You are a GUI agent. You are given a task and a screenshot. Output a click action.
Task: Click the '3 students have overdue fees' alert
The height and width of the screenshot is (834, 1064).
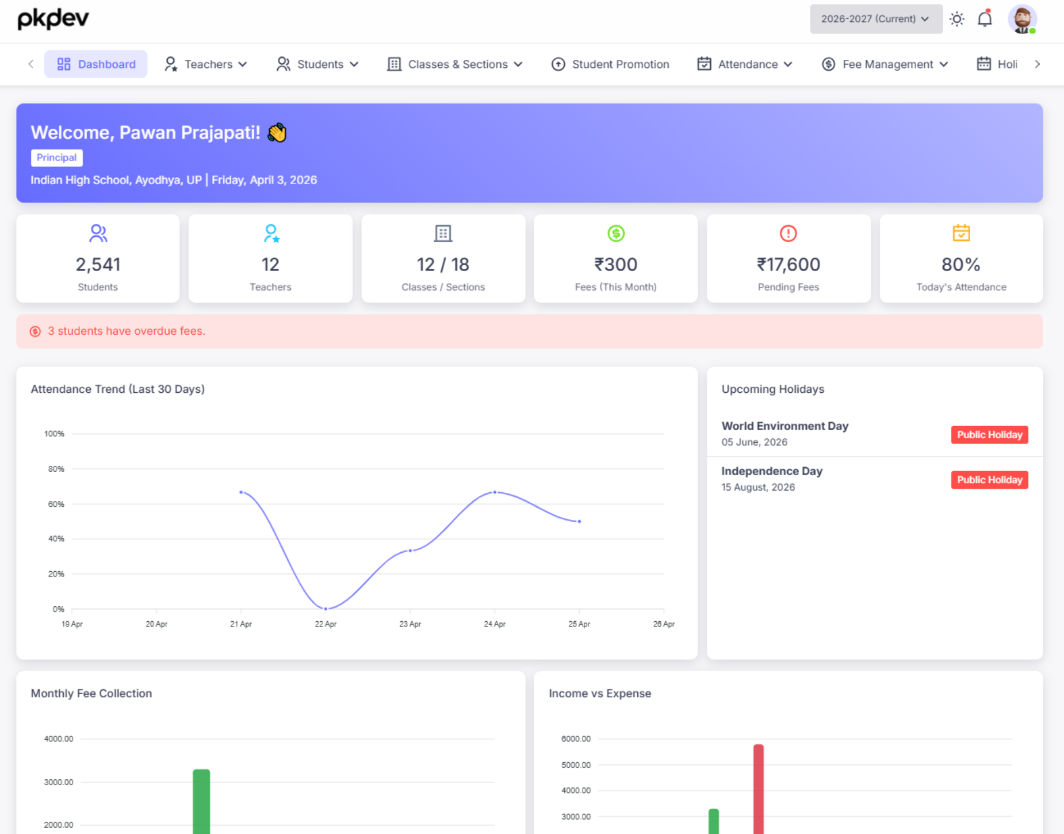[529, 331]
